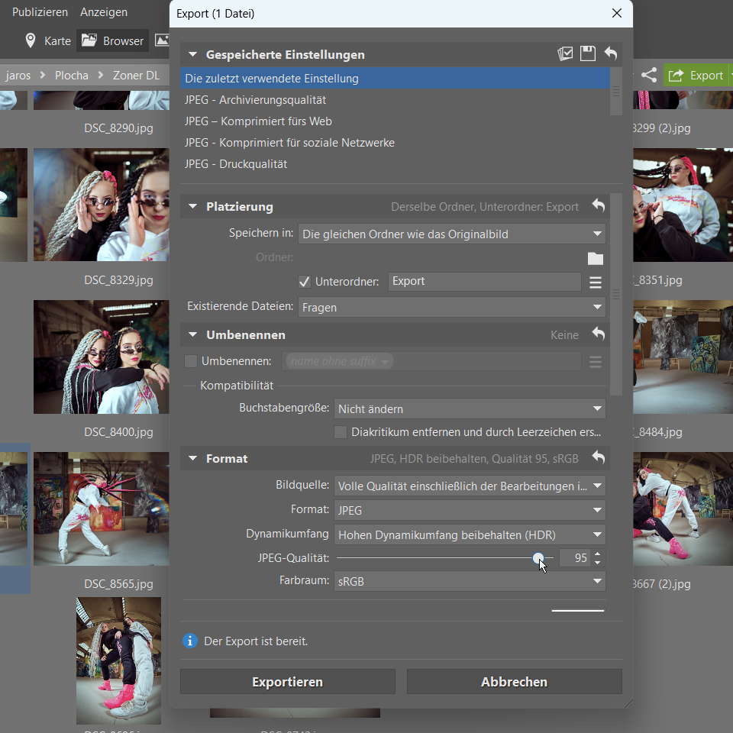Reset the Platzierung section using its undo arrow
Image resolution: width=733 pixels, height=733 pixels.
(x=598, y=206)
